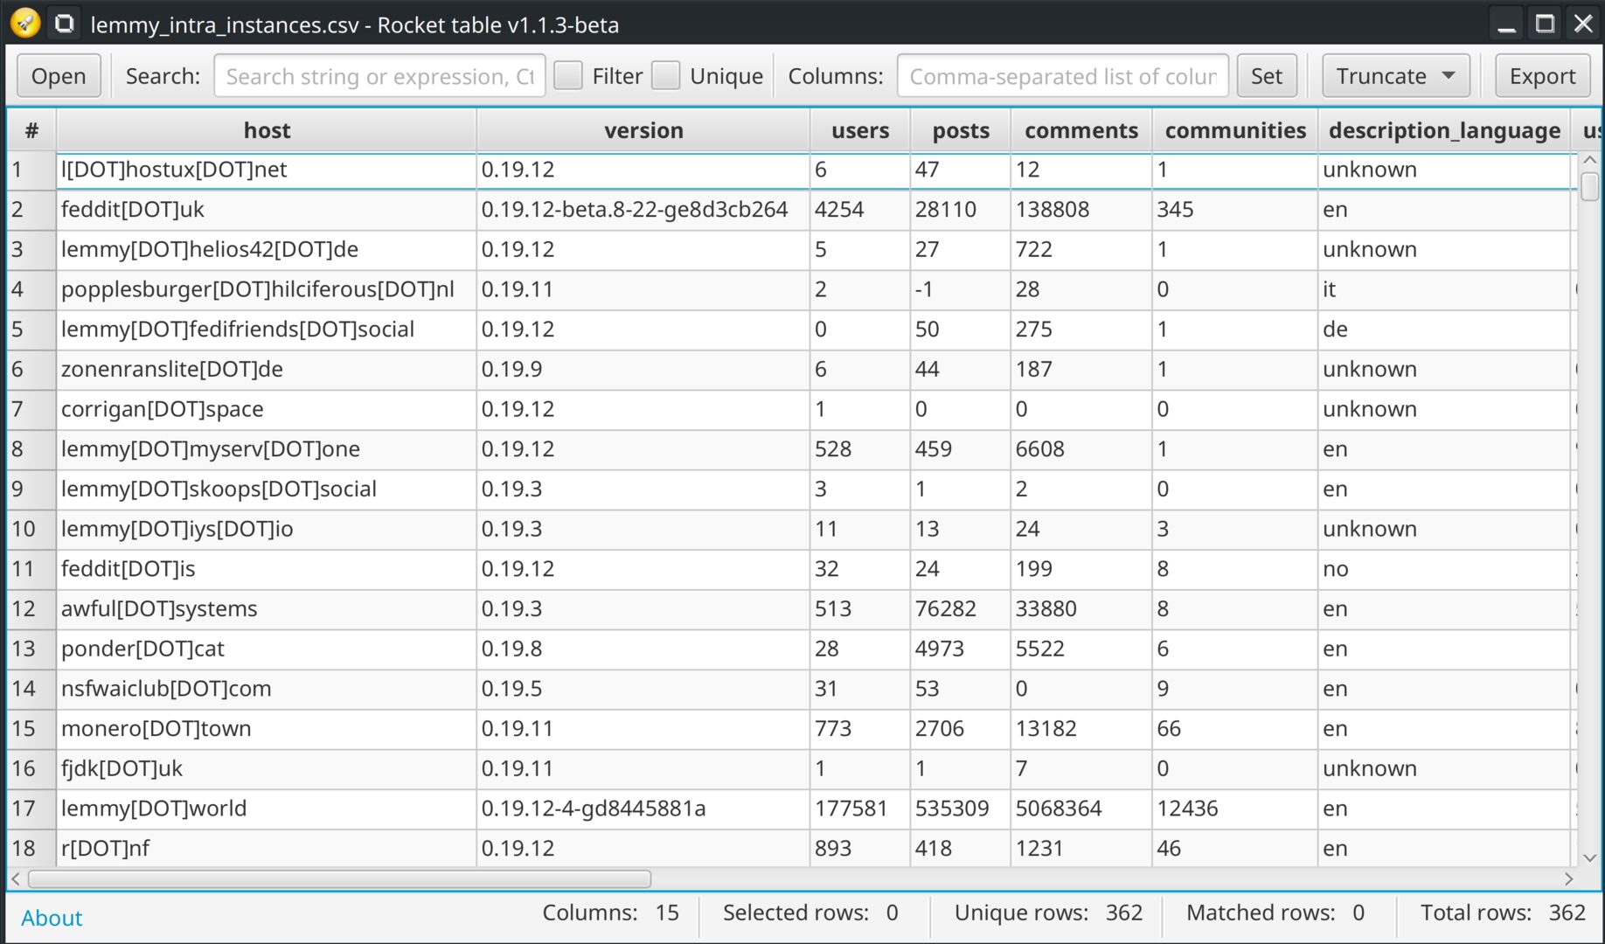1605x944 pixels.
Task: Click version cell 0.19.12-4-gd8445881a
Action: 643,809
